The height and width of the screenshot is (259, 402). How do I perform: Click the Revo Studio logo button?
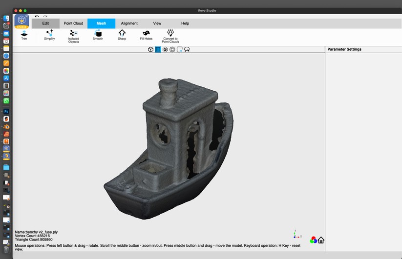(22, 21)
